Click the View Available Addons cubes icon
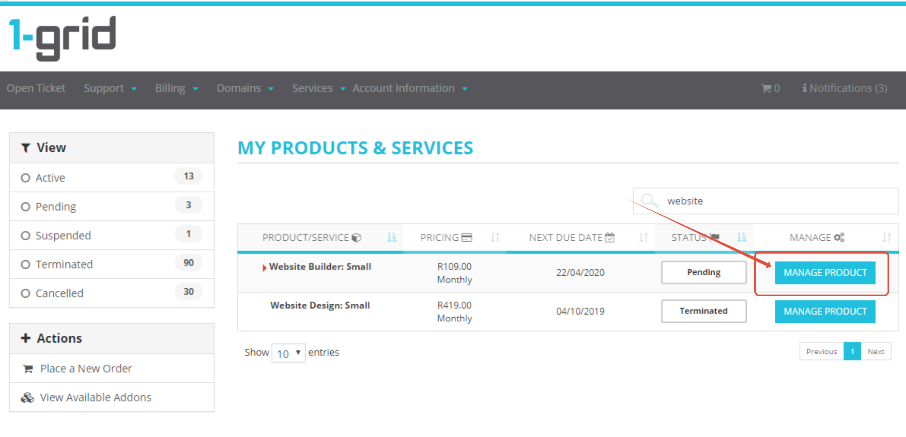The width and height of the screenshot is (906, 437). [x=27, y=398]
